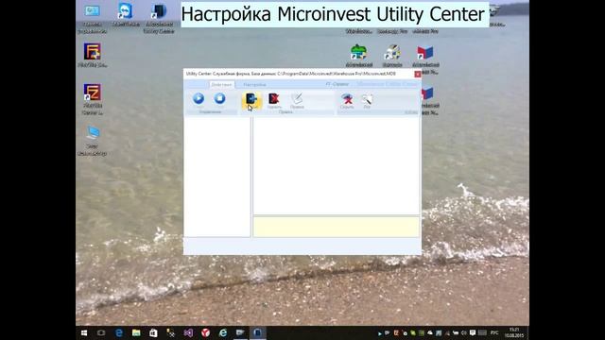Screen dimensions: 605x340
Task: Click the РУС language indicator
Action: coord(494,332)
